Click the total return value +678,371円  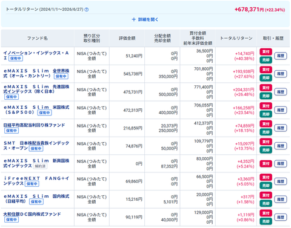249,10
